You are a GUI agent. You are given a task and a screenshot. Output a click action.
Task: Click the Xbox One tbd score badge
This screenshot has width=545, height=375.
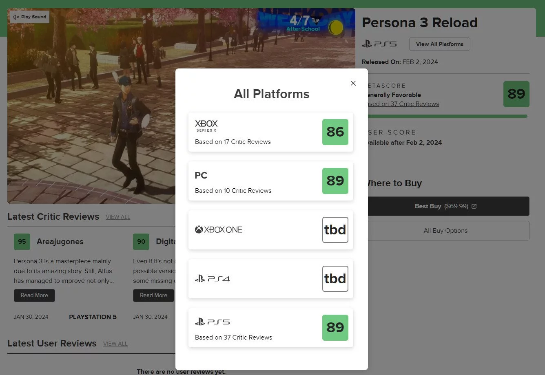coord(335,230)
